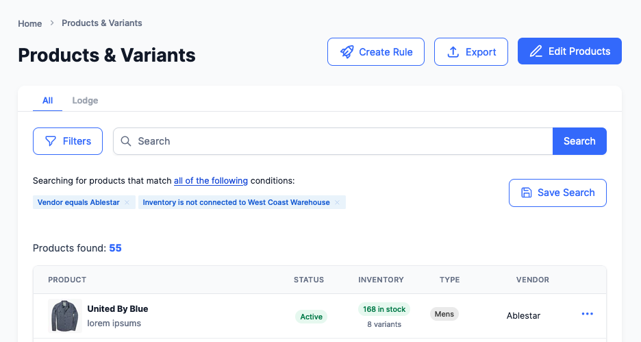Sort by the Inventory column header
This screenshot has width=641, height=342.
381,280
